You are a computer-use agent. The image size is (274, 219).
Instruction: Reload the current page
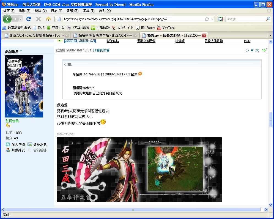coord(29,19)
